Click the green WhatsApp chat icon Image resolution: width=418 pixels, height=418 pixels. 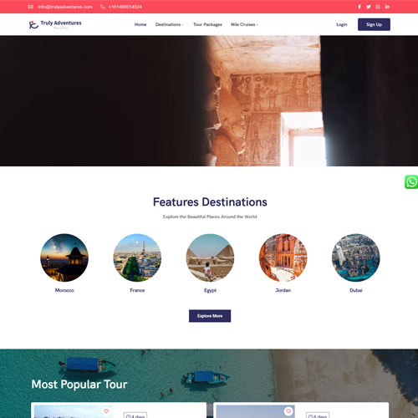coord(411,181)
